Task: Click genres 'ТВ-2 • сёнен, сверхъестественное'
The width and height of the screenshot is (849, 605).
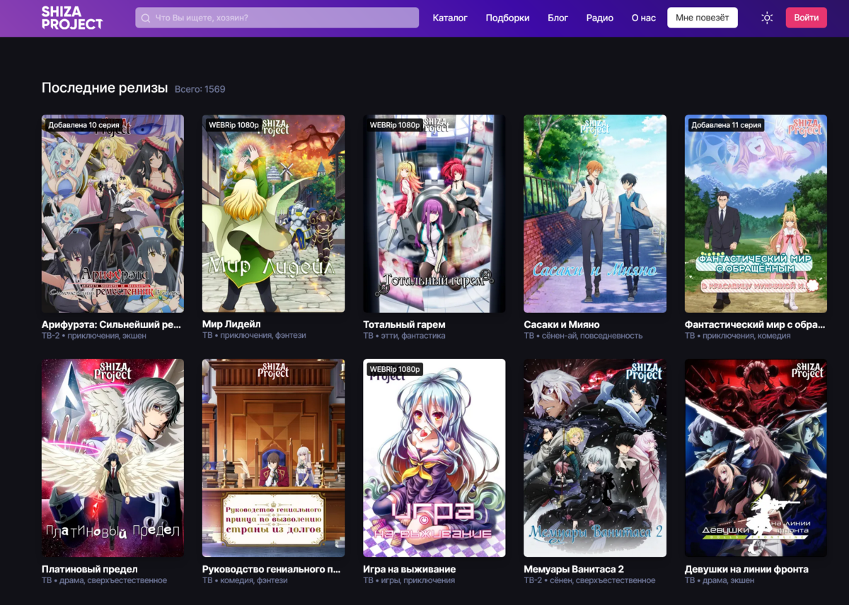Action: [589, 580]
